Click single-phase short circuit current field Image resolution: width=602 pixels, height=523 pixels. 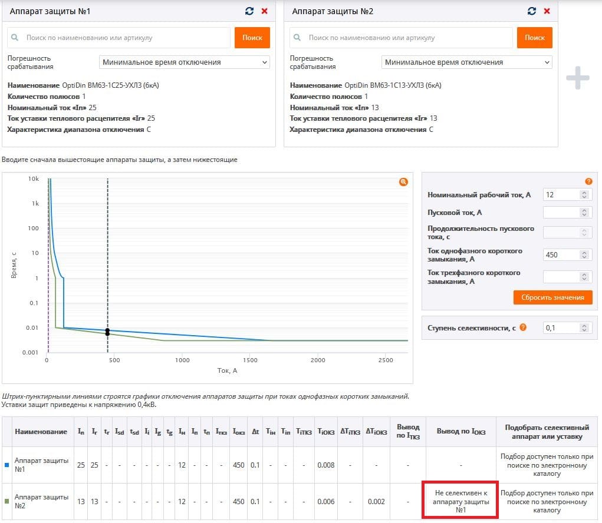tap(562, 255)
